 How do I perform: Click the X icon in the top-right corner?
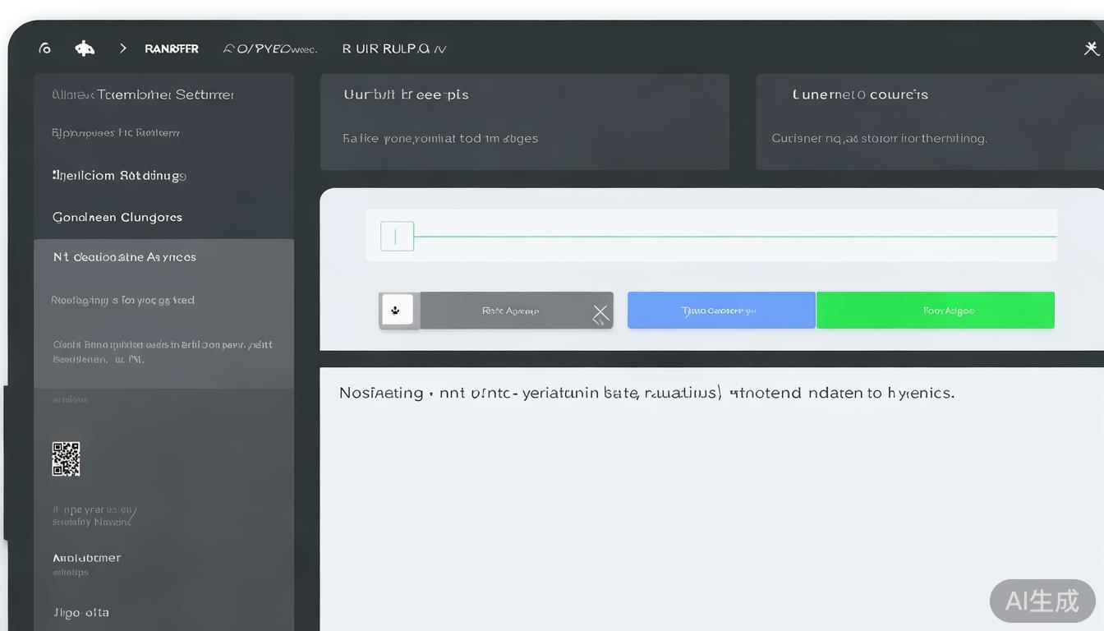click(1091, 48)
